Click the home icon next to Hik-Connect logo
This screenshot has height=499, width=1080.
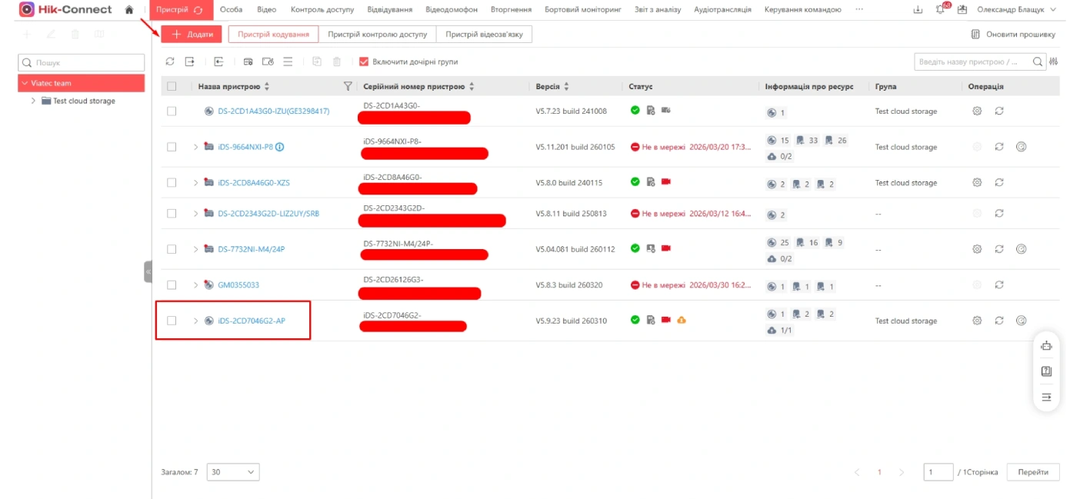pyautogui.click(x=129, y=9)
